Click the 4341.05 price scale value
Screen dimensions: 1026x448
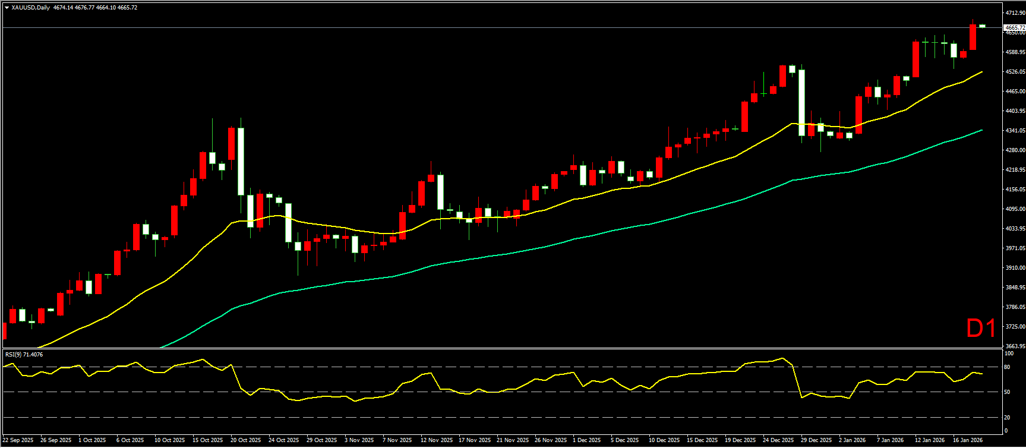(1015, 130)
